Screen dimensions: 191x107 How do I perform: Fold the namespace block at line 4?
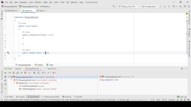coord(14,17)
